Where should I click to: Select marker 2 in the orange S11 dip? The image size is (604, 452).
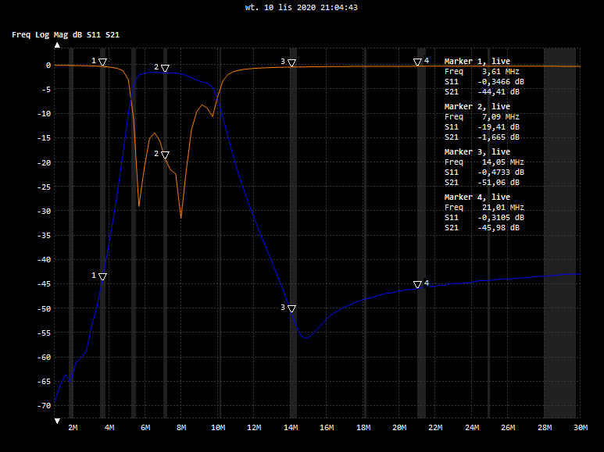(165, 155)
